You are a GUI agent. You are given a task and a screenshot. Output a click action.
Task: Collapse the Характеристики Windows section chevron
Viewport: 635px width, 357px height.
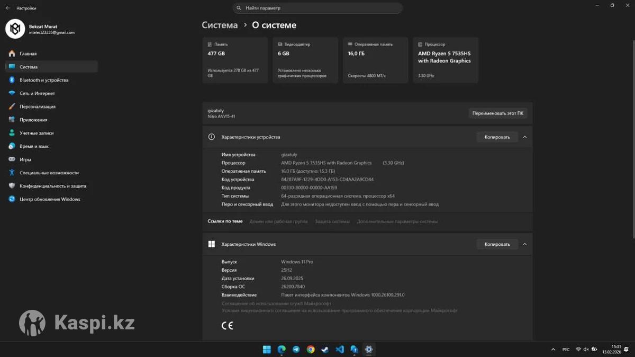524,244
